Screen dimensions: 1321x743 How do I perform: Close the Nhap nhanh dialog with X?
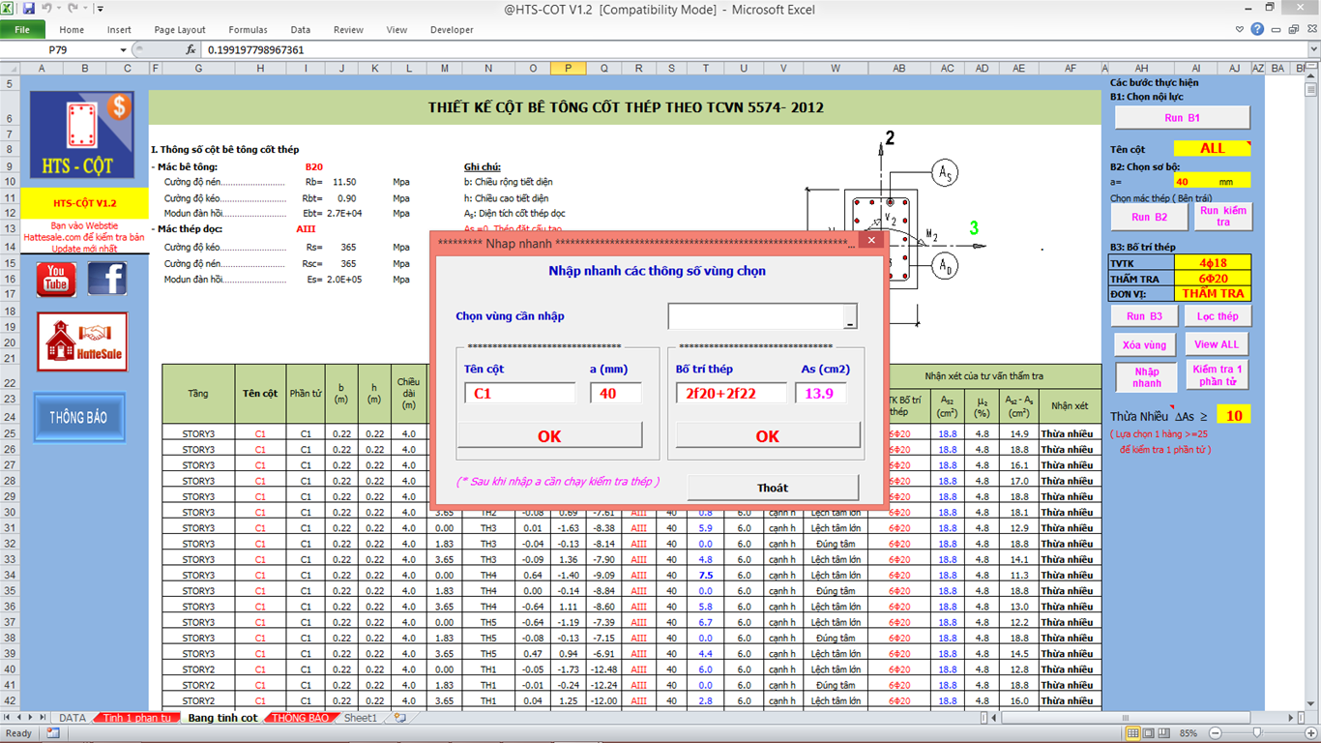(x=870, y=240)
